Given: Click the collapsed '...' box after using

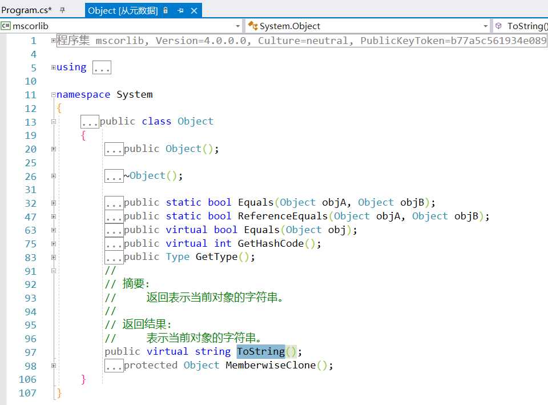Looking at the screenshot, I should click(102, 67).
